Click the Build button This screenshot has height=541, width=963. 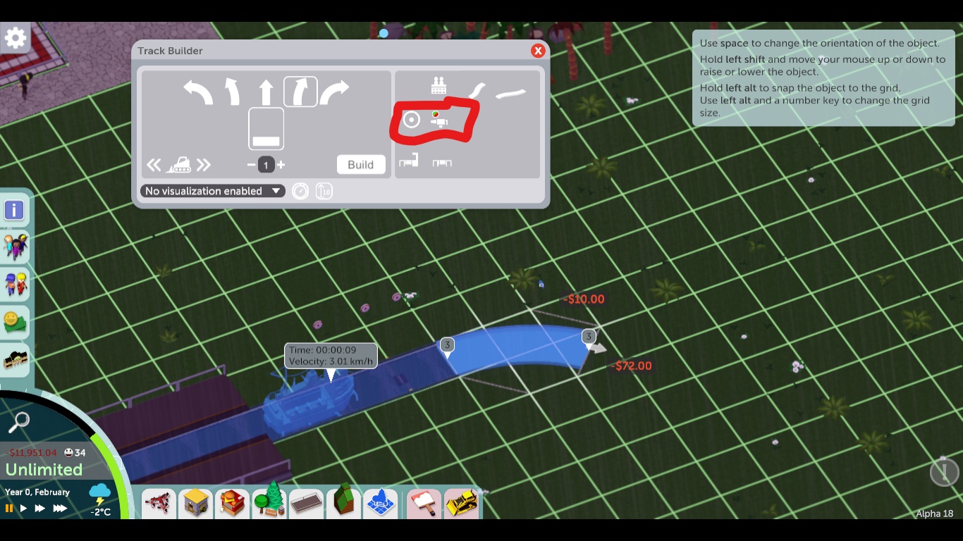[360, 165]
